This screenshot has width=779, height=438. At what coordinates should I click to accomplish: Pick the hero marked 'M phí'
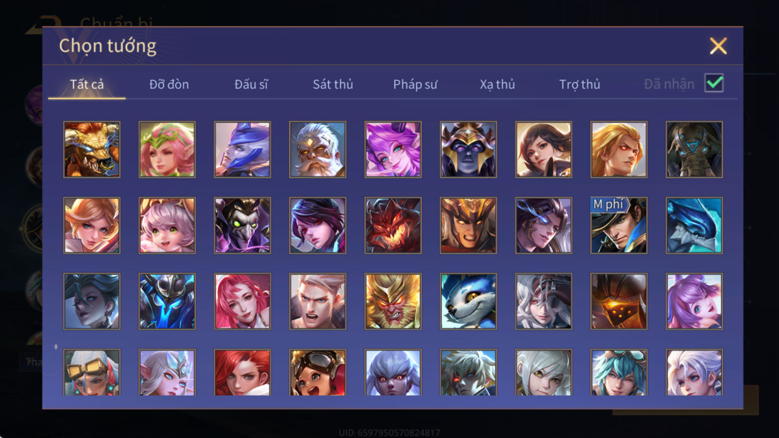click(x=619, y=225)
